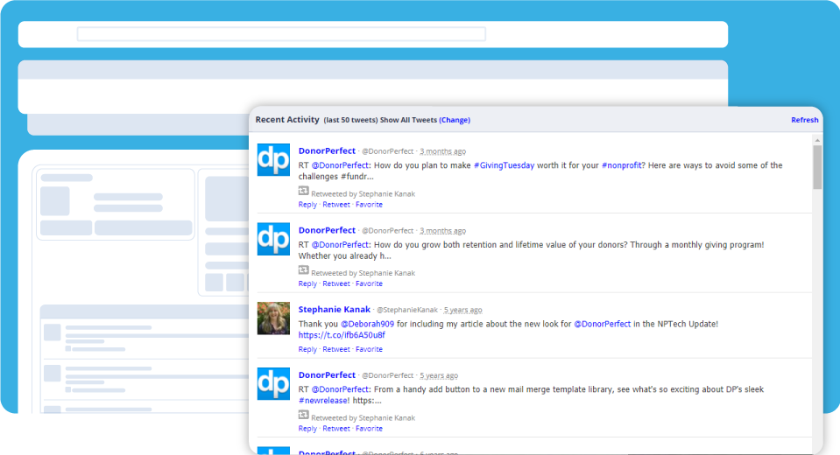The width and height of the screenshot is (840, 455).
Task: Click the 'Recent Activity' heading
Action: pos(287,119)
